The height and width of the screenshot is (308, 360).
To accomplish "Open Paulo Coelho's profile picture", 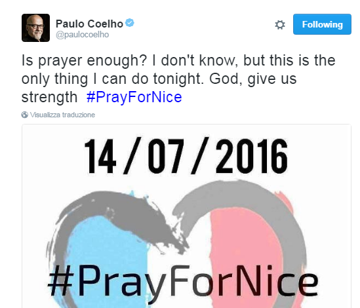I will pos(35,28).
